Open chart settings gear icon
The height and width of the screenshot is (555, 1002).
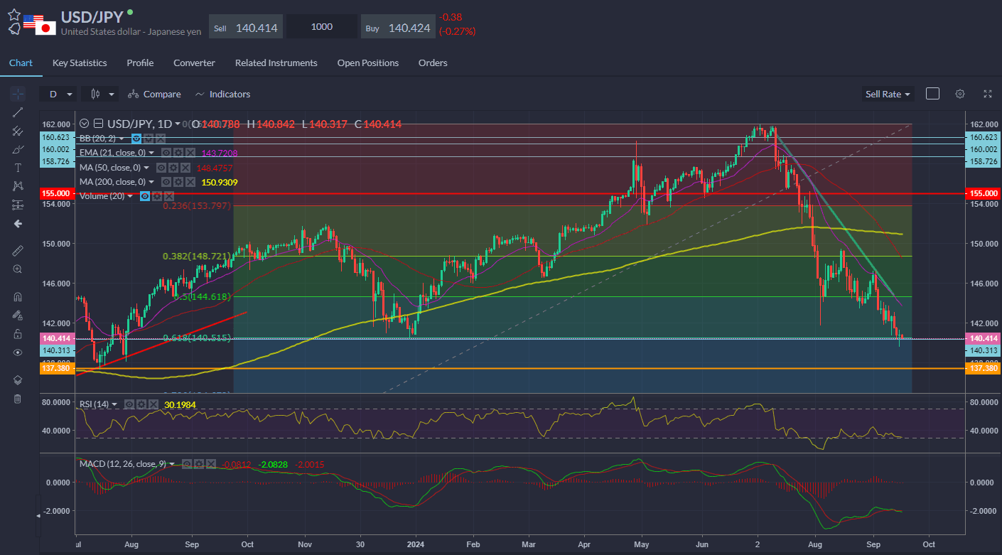[x=960, y=94]
